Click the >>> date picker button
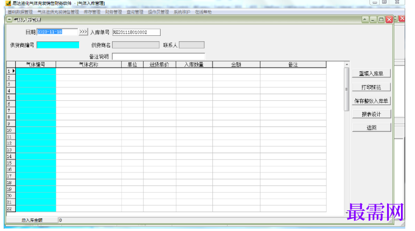415x231 pixels. [x=83, y=32]
